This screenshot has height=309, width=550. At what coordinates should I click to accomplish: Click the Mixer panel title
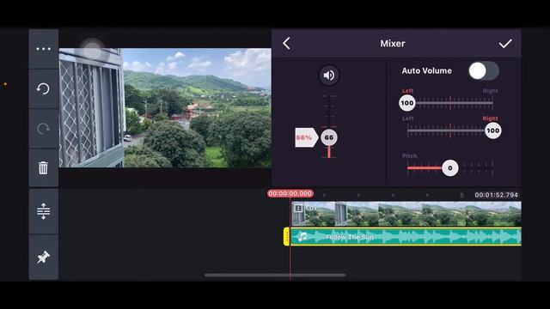(x=393, y=44)
